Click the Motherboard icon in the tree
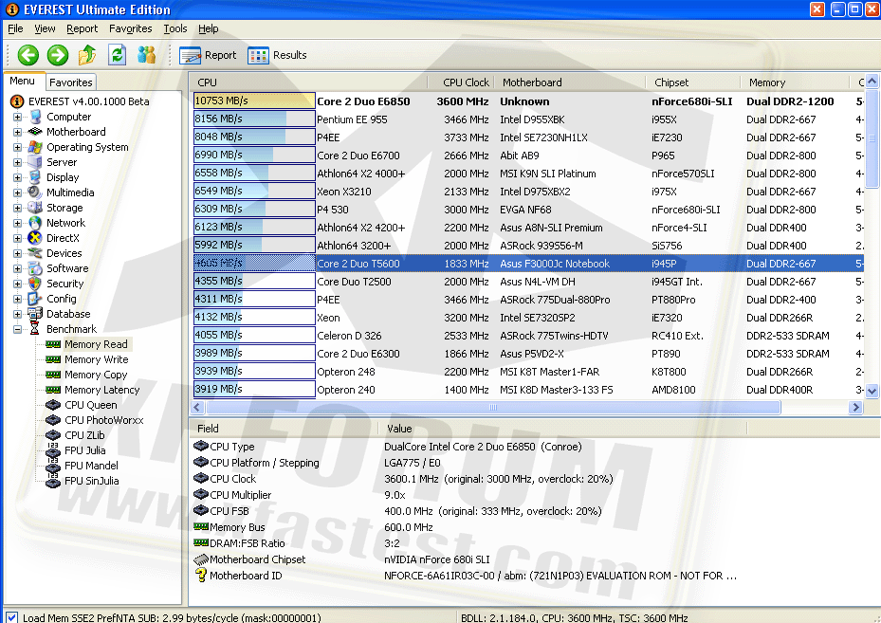This screenshot has height=623, width=881. pyautogui.click(x=35, y=132)
